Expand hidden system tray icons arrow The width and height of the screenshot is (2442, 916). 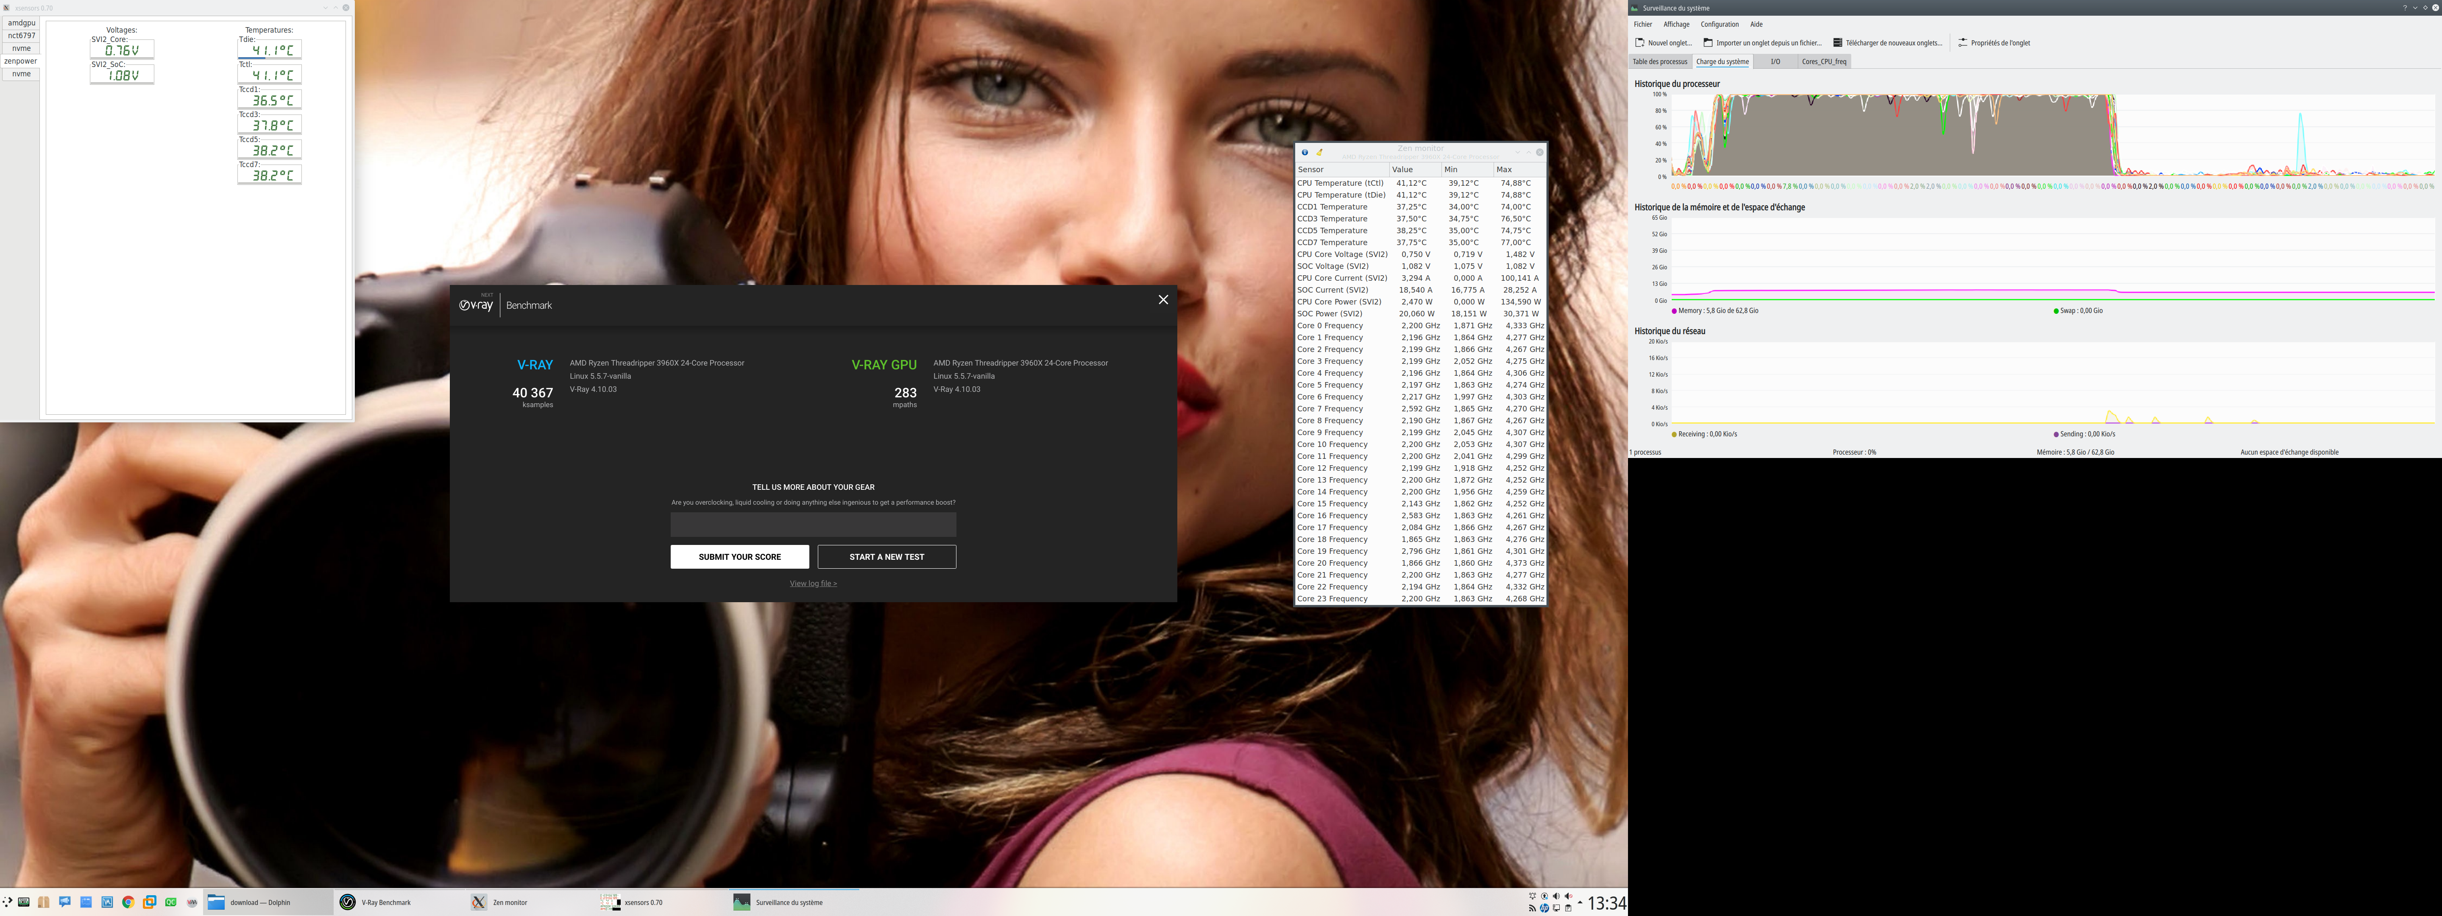click(1579, 903)
